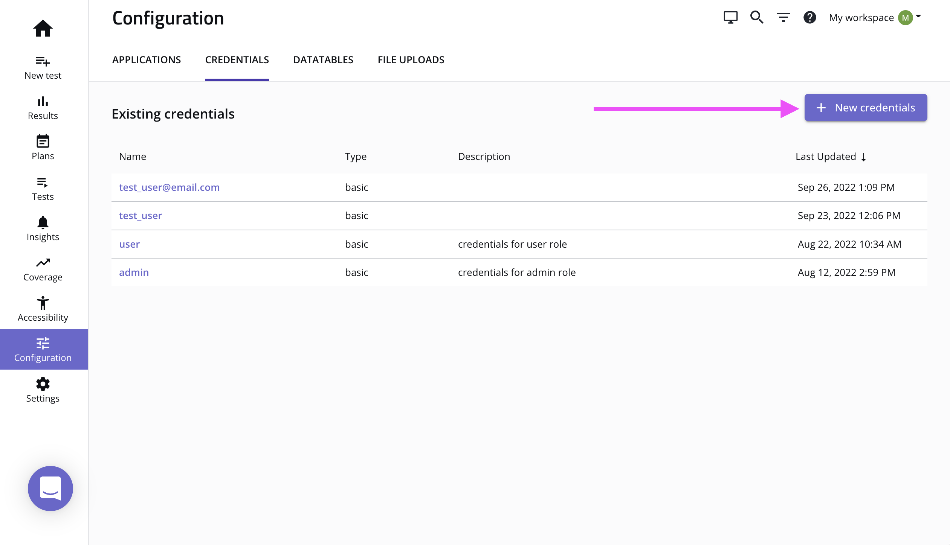Open the chat support bubble

[50, 488]
